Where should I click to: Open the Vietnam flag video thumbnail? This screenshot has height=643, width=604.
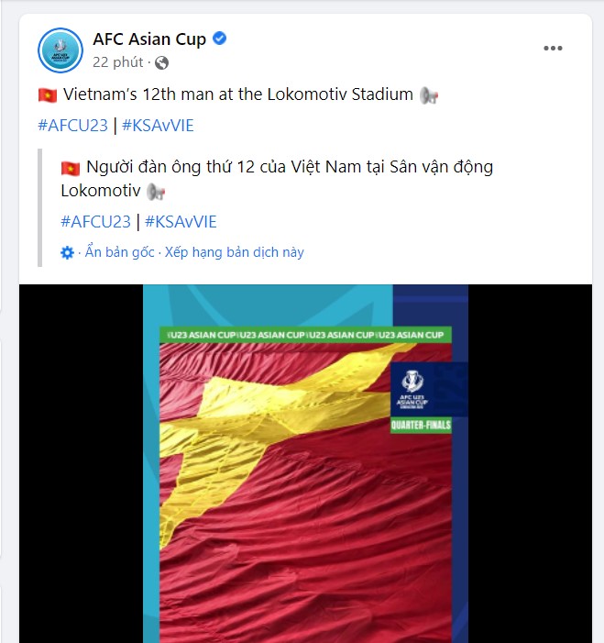[306, 463]
